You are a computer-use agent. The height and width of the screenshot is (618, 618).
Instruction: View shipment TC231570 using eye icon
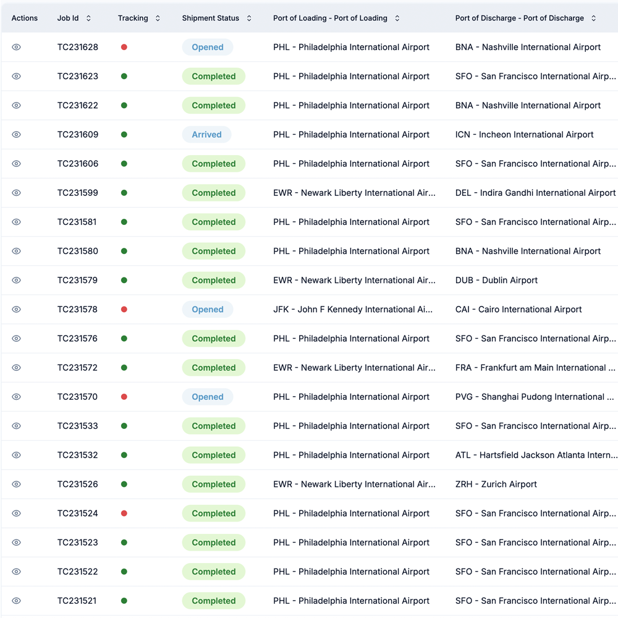pyautogui.click(x=17, y=397)
